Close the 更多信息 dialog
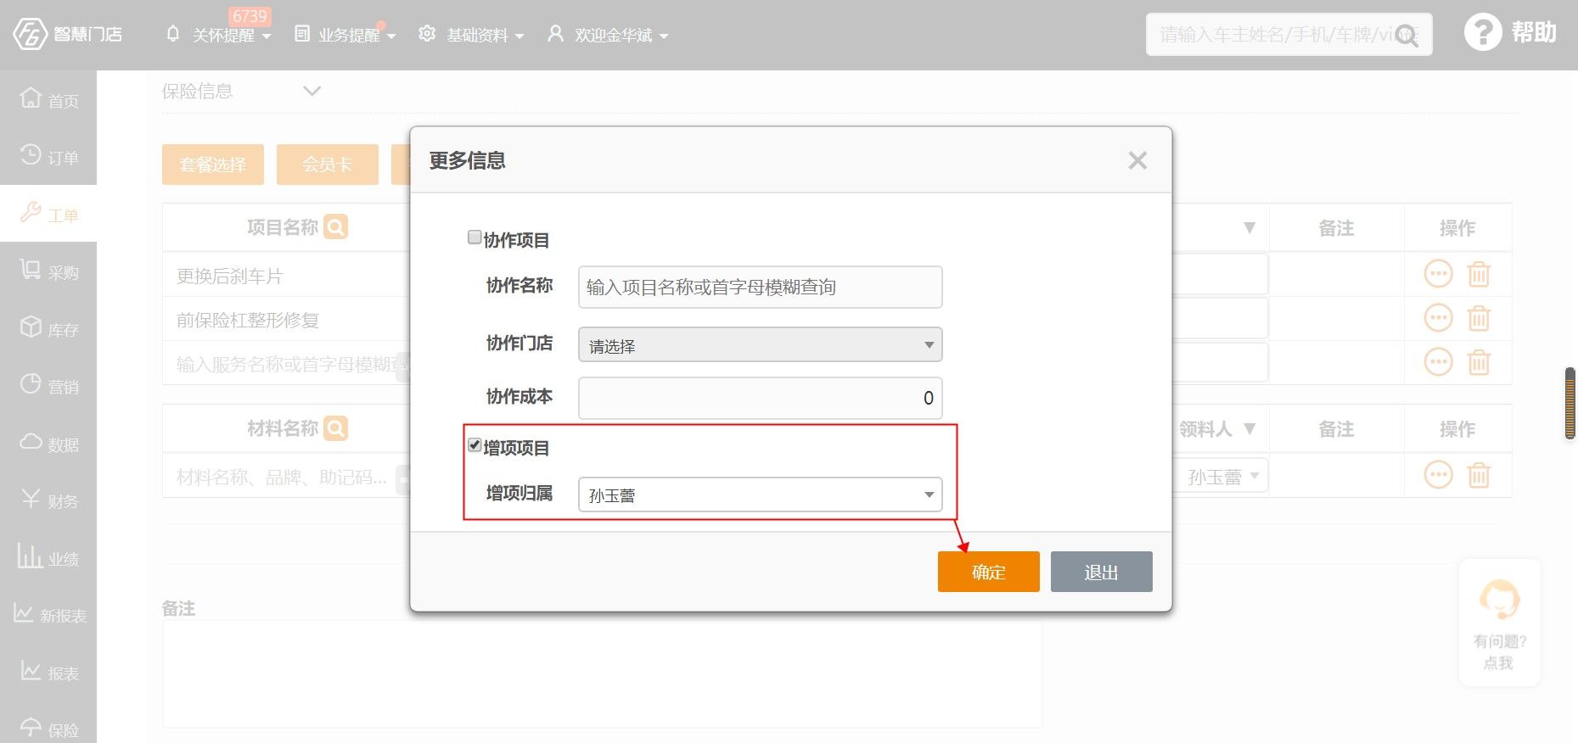Viewport: 1578px width, 743px height. pos(1137,160)
